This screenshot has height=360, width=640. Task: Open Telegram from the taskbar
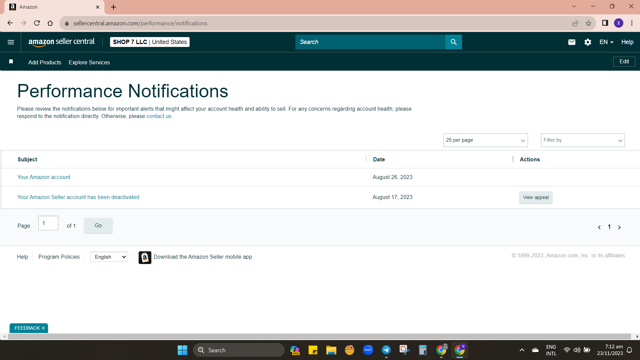[386, 350]
